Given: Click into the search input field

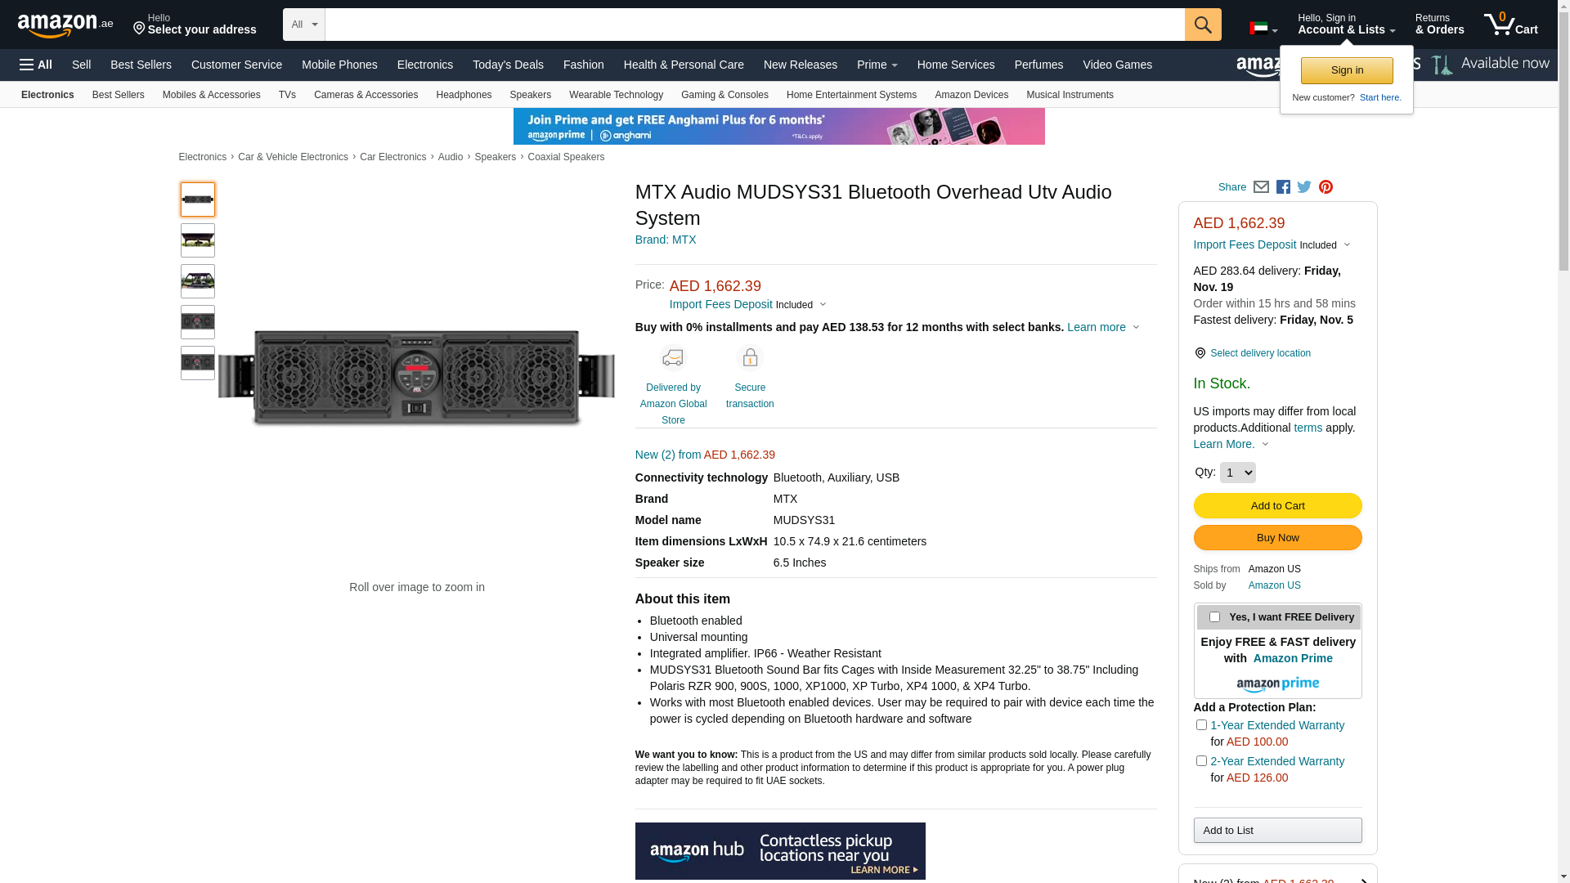Looking at the screenshot, I should 754,25.
